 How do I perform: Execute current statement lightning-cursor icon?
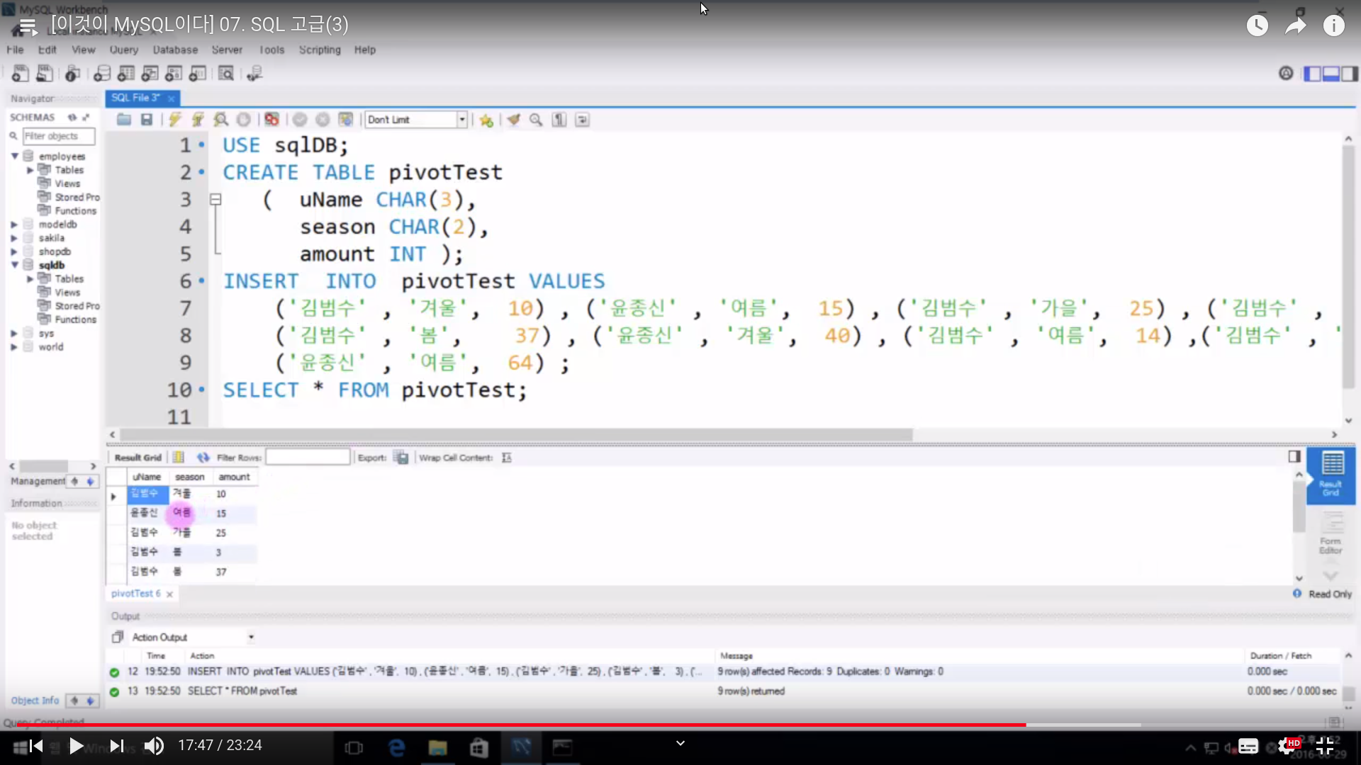coord(198,120)
